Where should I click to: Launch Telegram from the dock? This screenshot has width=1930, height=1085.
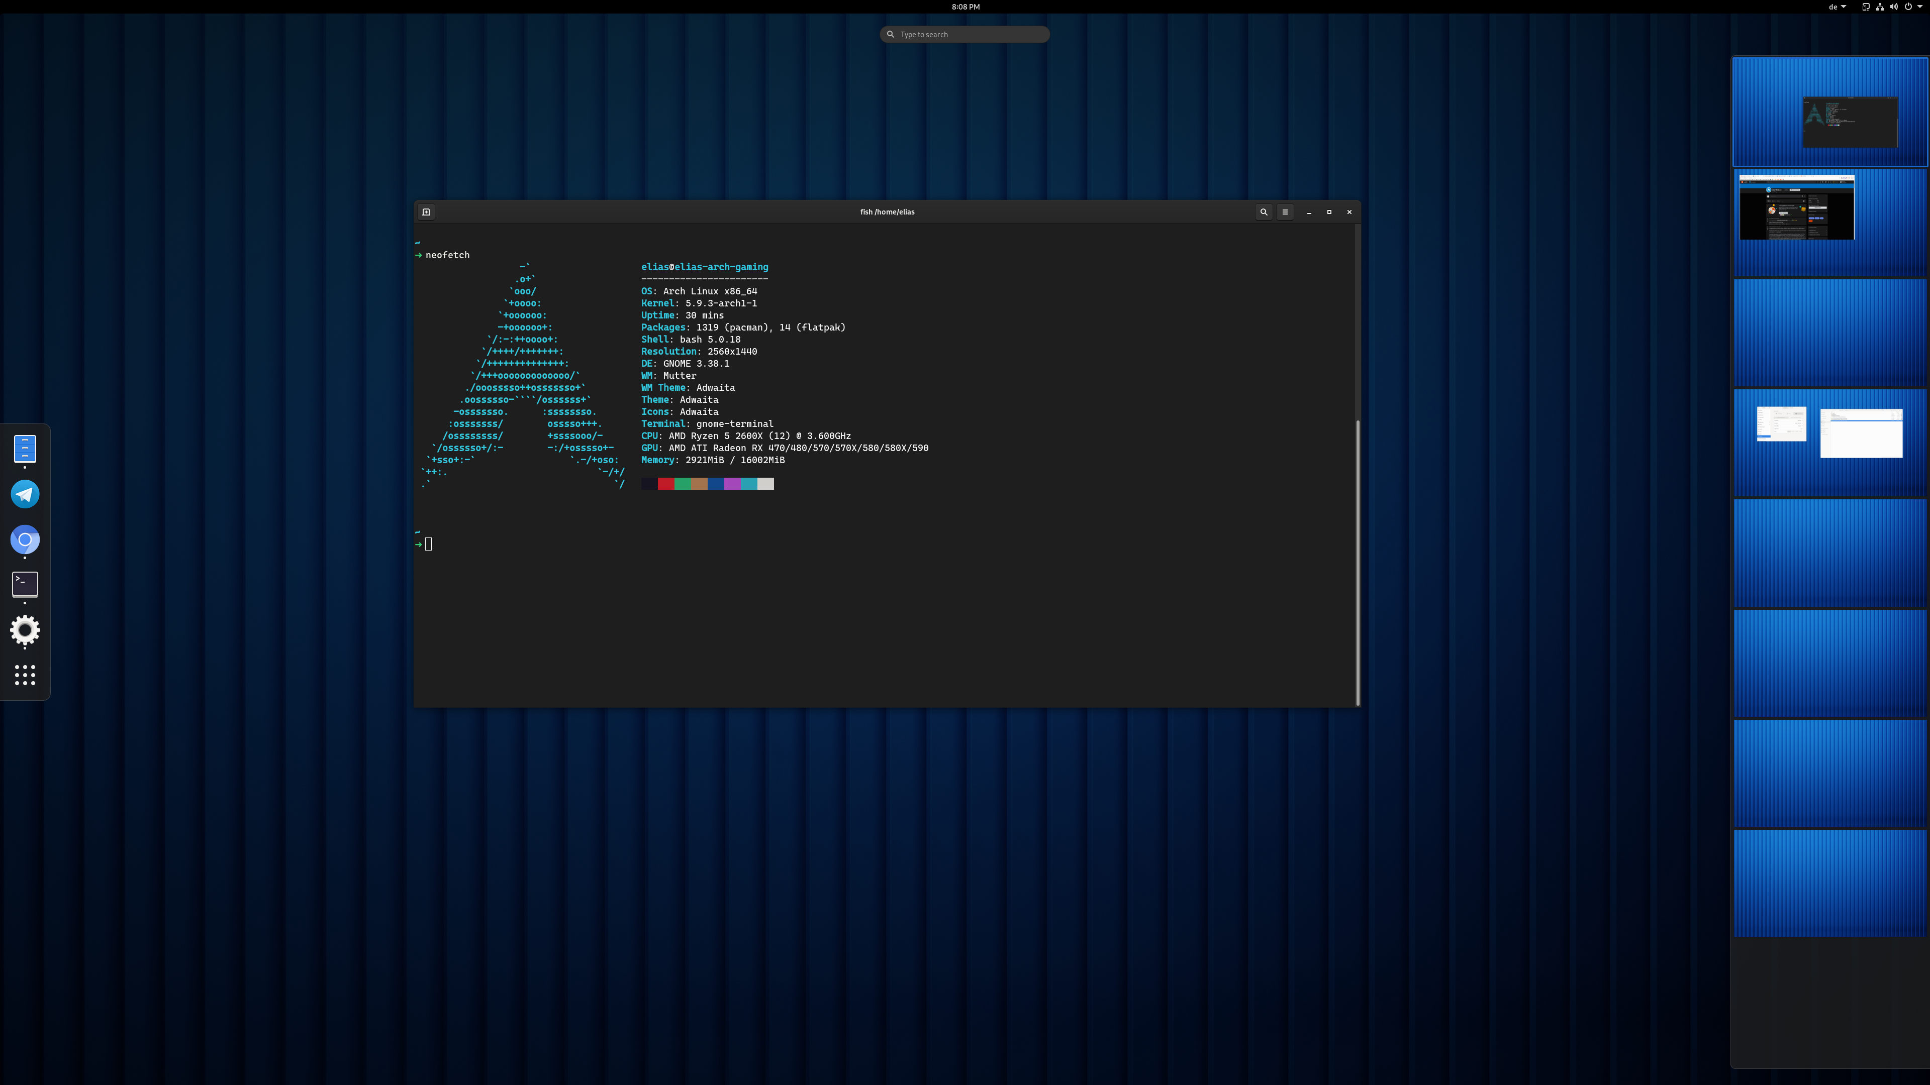click(x=25, y=494)
